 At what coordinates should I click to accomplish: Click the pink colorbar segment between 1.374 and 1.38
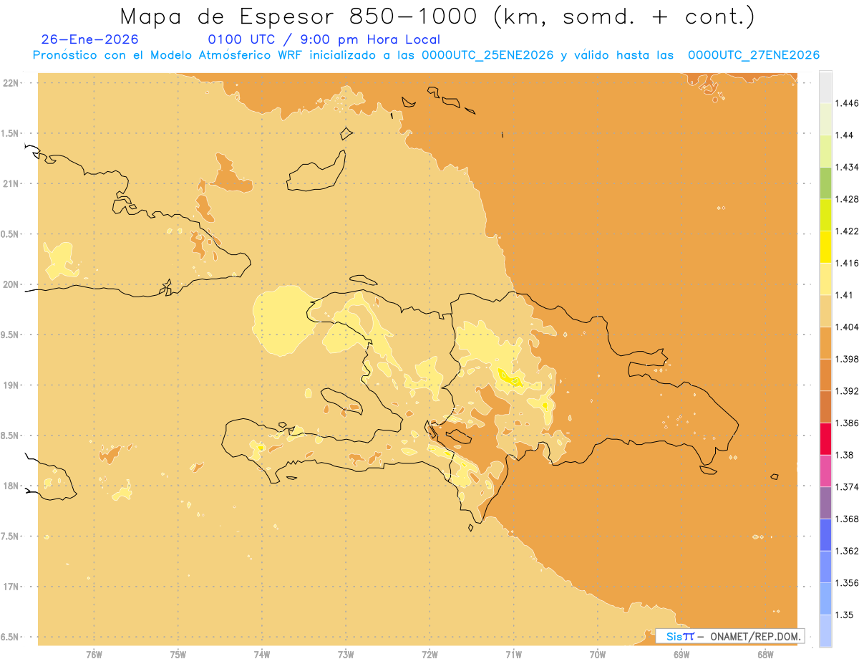tap(825, 471)
